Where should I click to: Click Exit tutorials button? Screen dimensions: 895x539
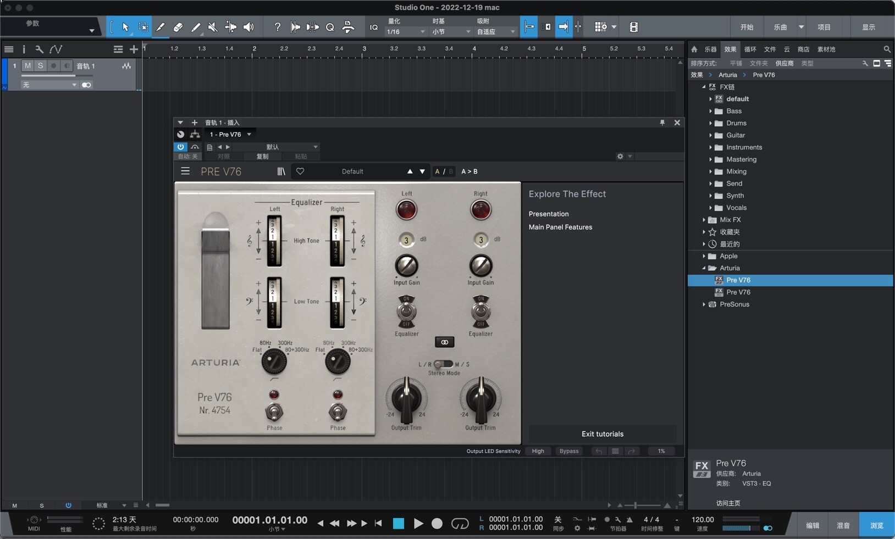(x=603, y=434)
